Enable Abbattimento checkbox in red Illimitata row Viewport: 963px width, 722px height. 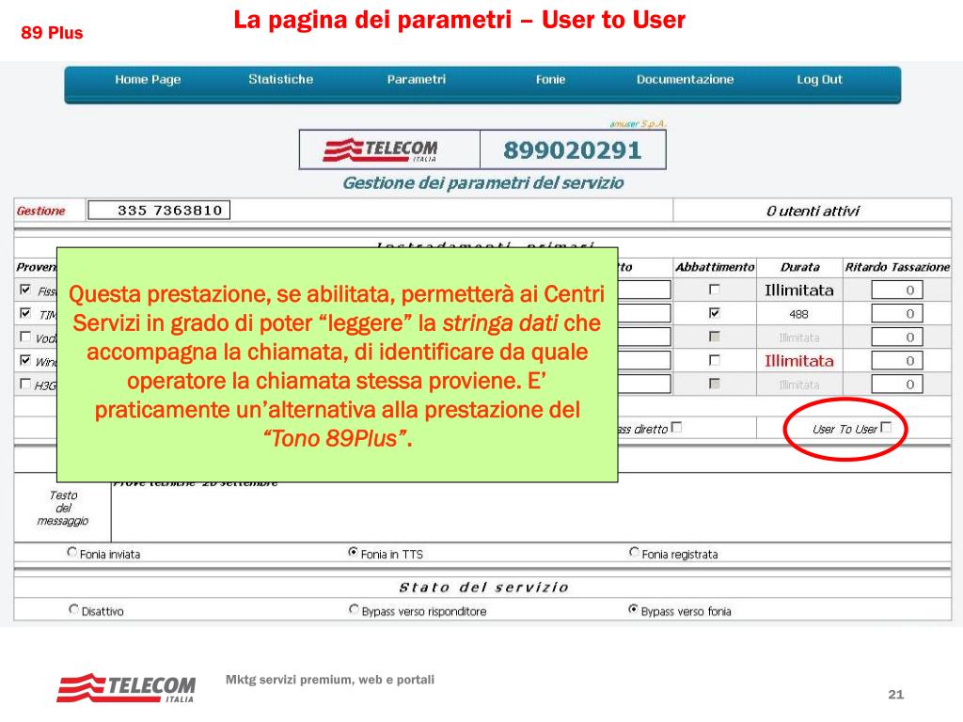click(715, 360)
